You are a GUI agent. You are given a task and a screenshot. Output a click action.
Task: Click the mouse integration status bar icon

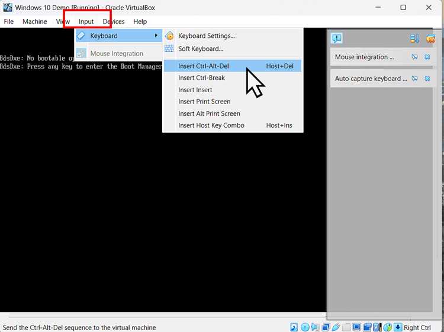pos(388,327)
